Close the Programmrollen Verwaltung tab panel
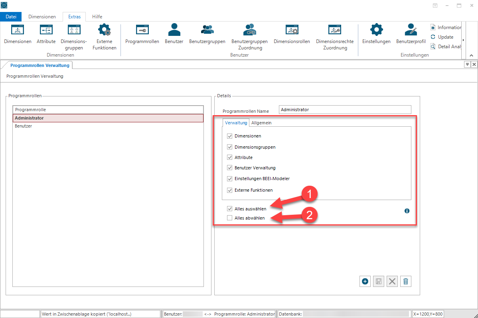 click(x=474, y=64)
